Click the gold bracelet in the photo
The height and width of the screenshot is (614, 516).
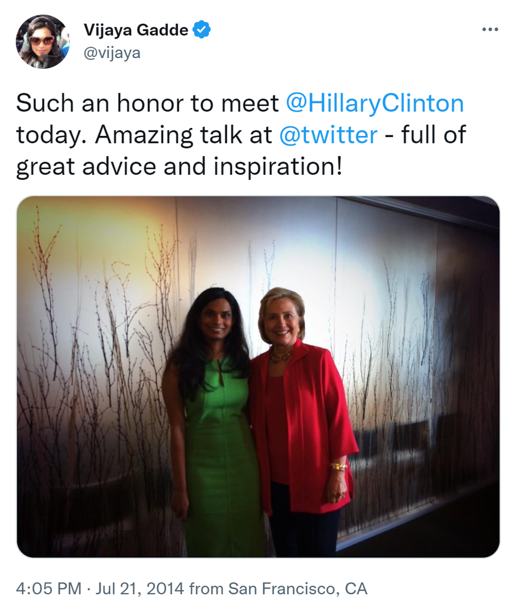(x=339, y=467)
